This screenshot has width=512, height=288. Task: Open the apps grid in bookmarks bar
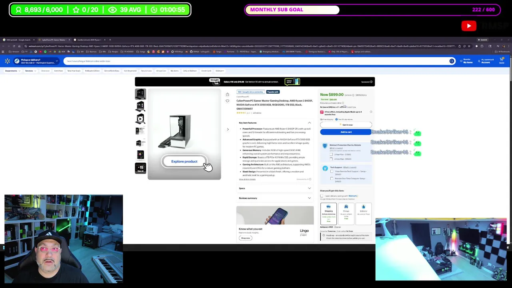click(x=3, y=52)
